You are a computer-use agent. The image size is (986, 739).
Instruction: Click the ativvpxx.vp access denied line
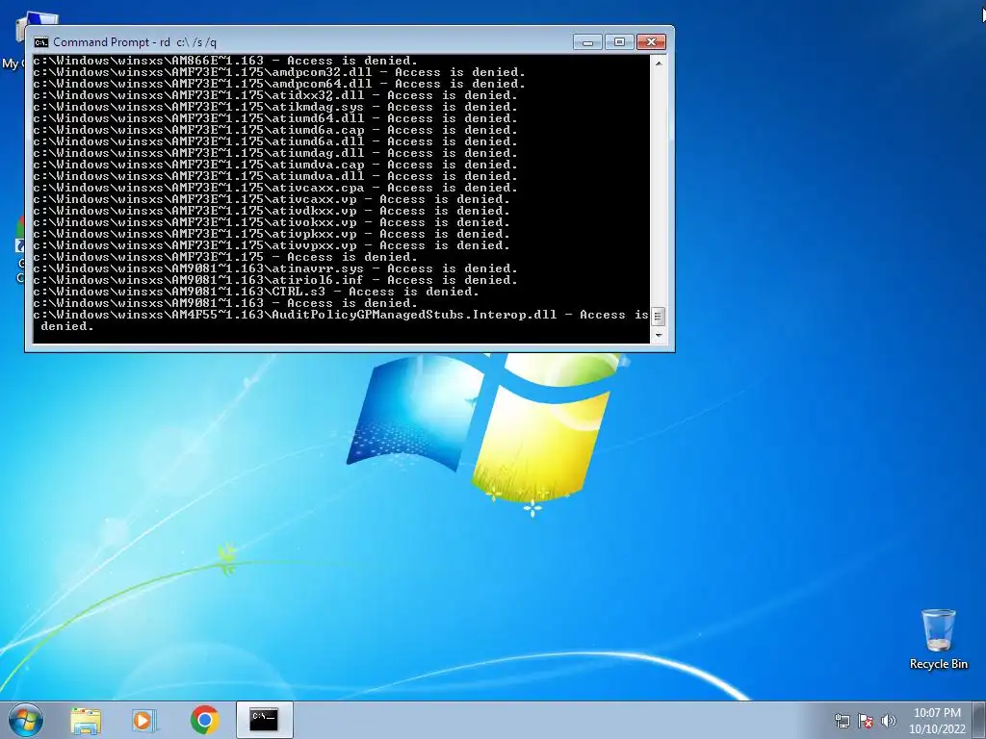point(272,245)
